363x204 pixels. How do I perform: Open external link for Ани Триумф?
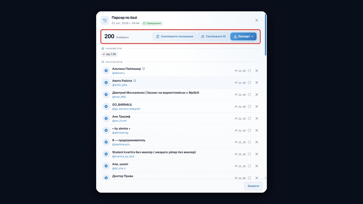(x=249, y=118)
